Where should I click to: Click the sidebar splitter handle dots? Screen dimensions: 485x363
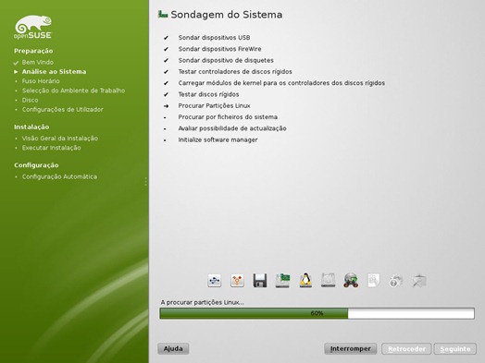[145, 181]
